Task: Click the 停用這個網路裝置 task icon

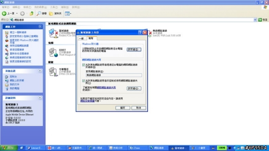Action: (x=7, y=46)
